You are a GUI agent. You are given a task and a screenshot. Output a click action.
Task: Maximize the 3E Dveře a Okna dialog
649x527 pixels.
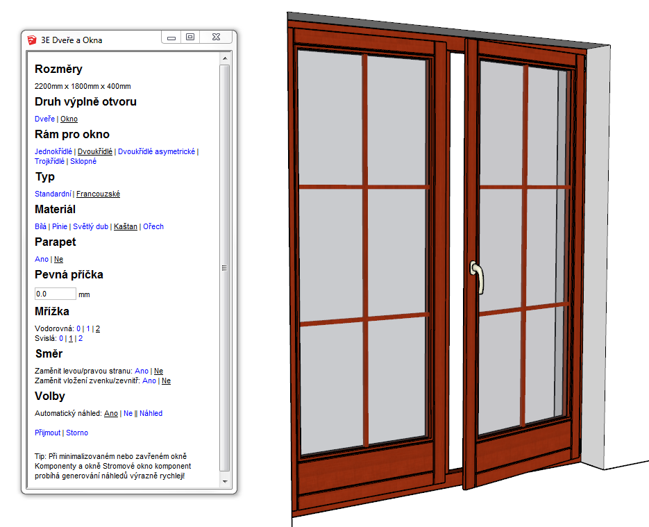tap(190, 37)
